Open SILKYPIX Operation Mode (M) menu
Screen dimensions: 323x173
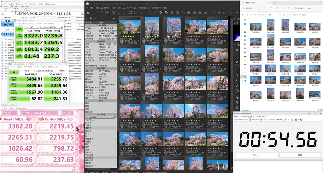click(x=110, y=8)
